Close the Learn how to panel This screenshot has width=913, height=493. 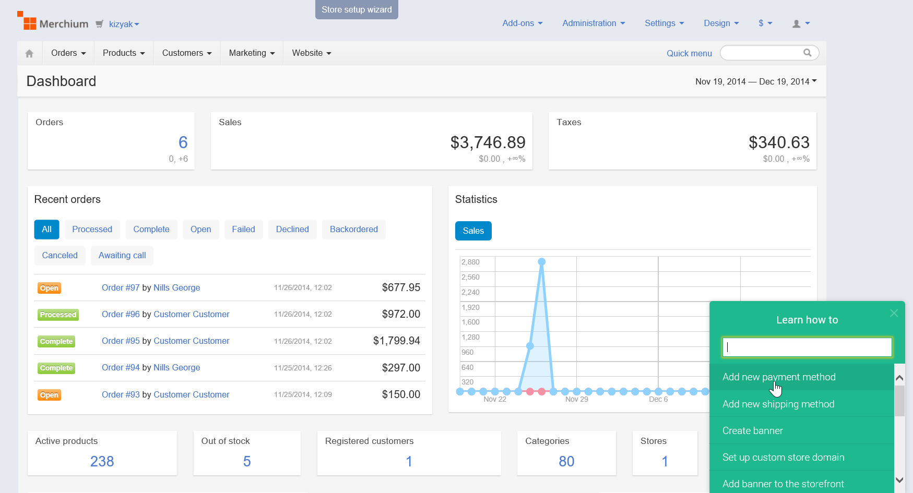[x=894, y=313]
